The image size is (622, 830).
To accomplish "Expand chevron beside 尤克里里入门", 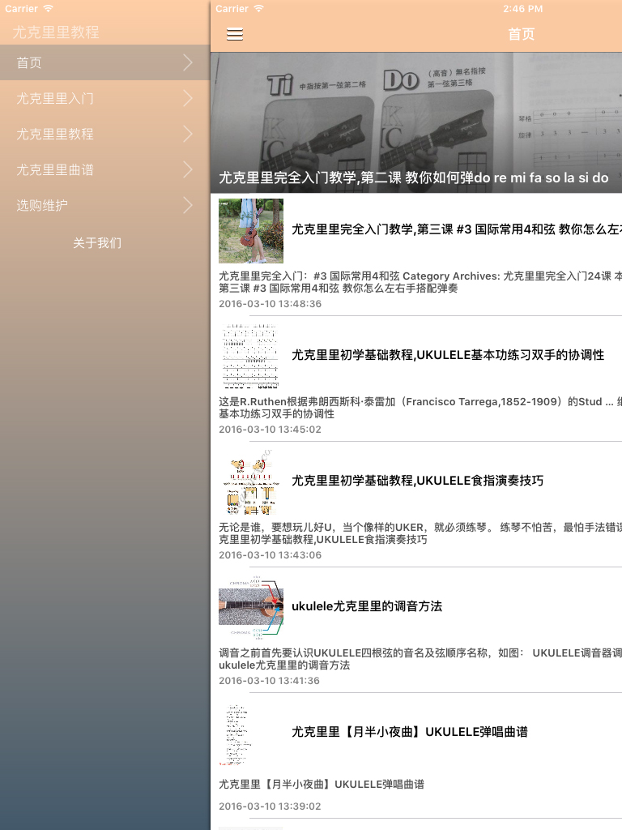I will point(188,98).
